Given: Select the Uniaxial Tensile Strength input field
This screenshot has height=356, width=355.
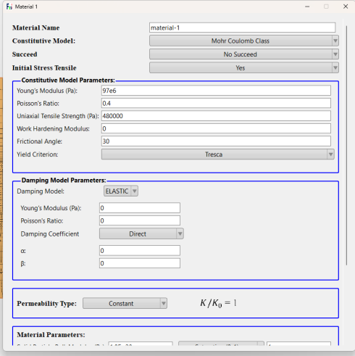Looking at the screenshot, I should click(216, 116).
